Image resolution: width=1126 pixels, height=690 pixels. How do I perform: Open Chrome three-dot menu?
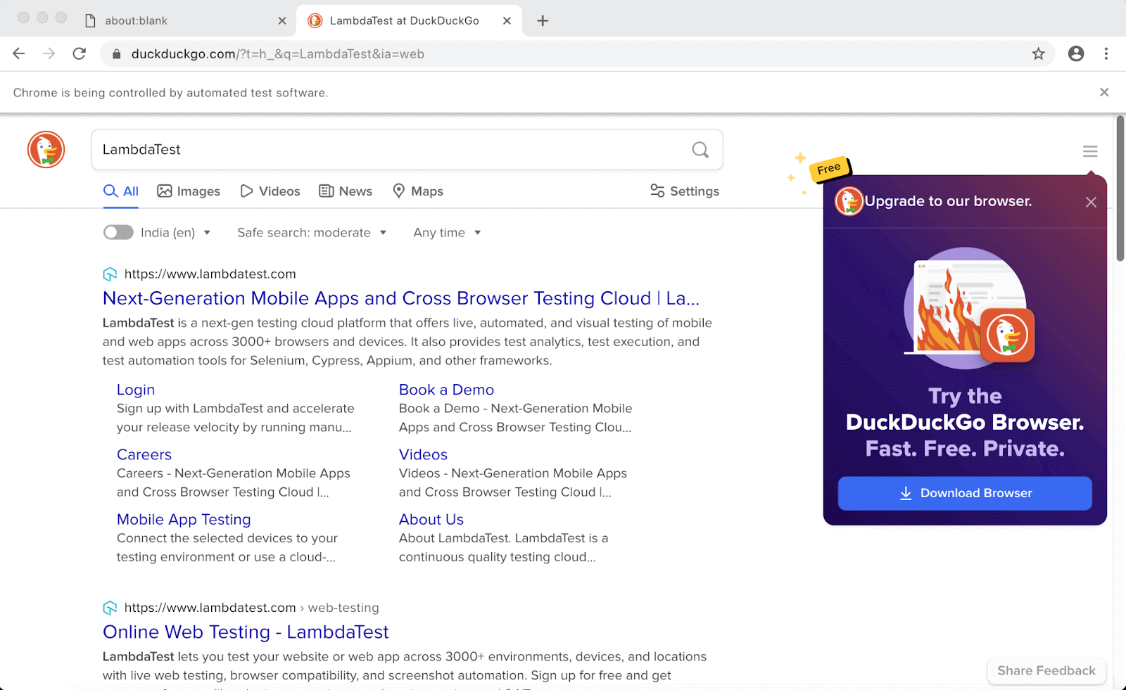[x=1106, y=54]
